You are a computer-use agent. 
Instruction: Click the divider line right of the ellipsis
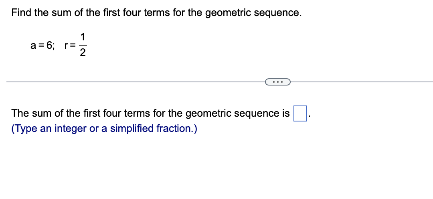361,82
